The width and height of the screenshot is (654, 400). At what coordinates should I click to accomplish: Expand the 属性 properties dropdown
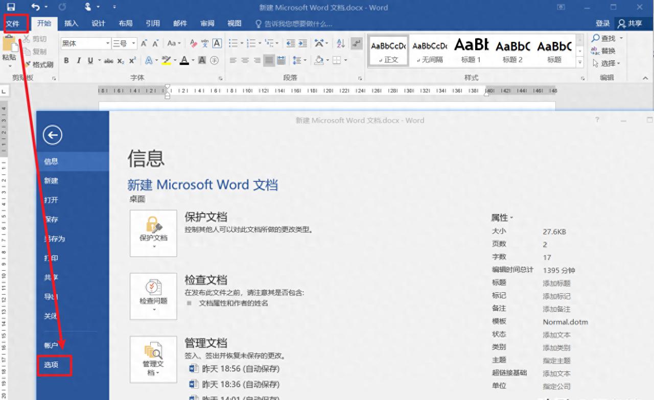(502, 218)
